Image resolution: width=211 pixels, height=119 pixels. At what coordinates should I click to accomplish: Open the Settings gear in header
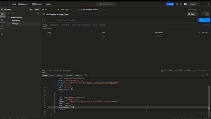[177, 4]
